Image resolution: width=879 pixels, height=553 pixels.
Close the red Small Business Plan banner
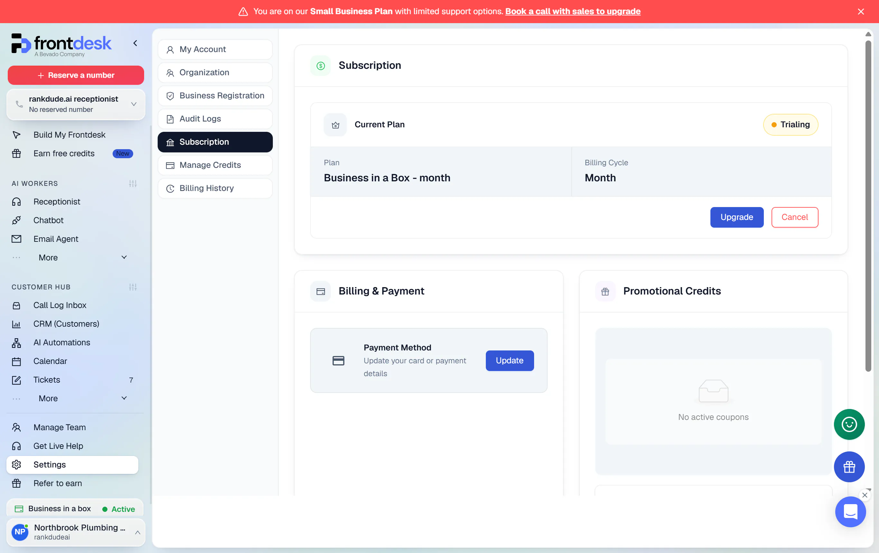click(861, 12)
